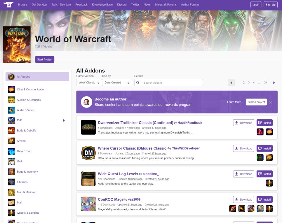Open the Knowledge Base menu item
282x223 pixels.
point(102,4)
